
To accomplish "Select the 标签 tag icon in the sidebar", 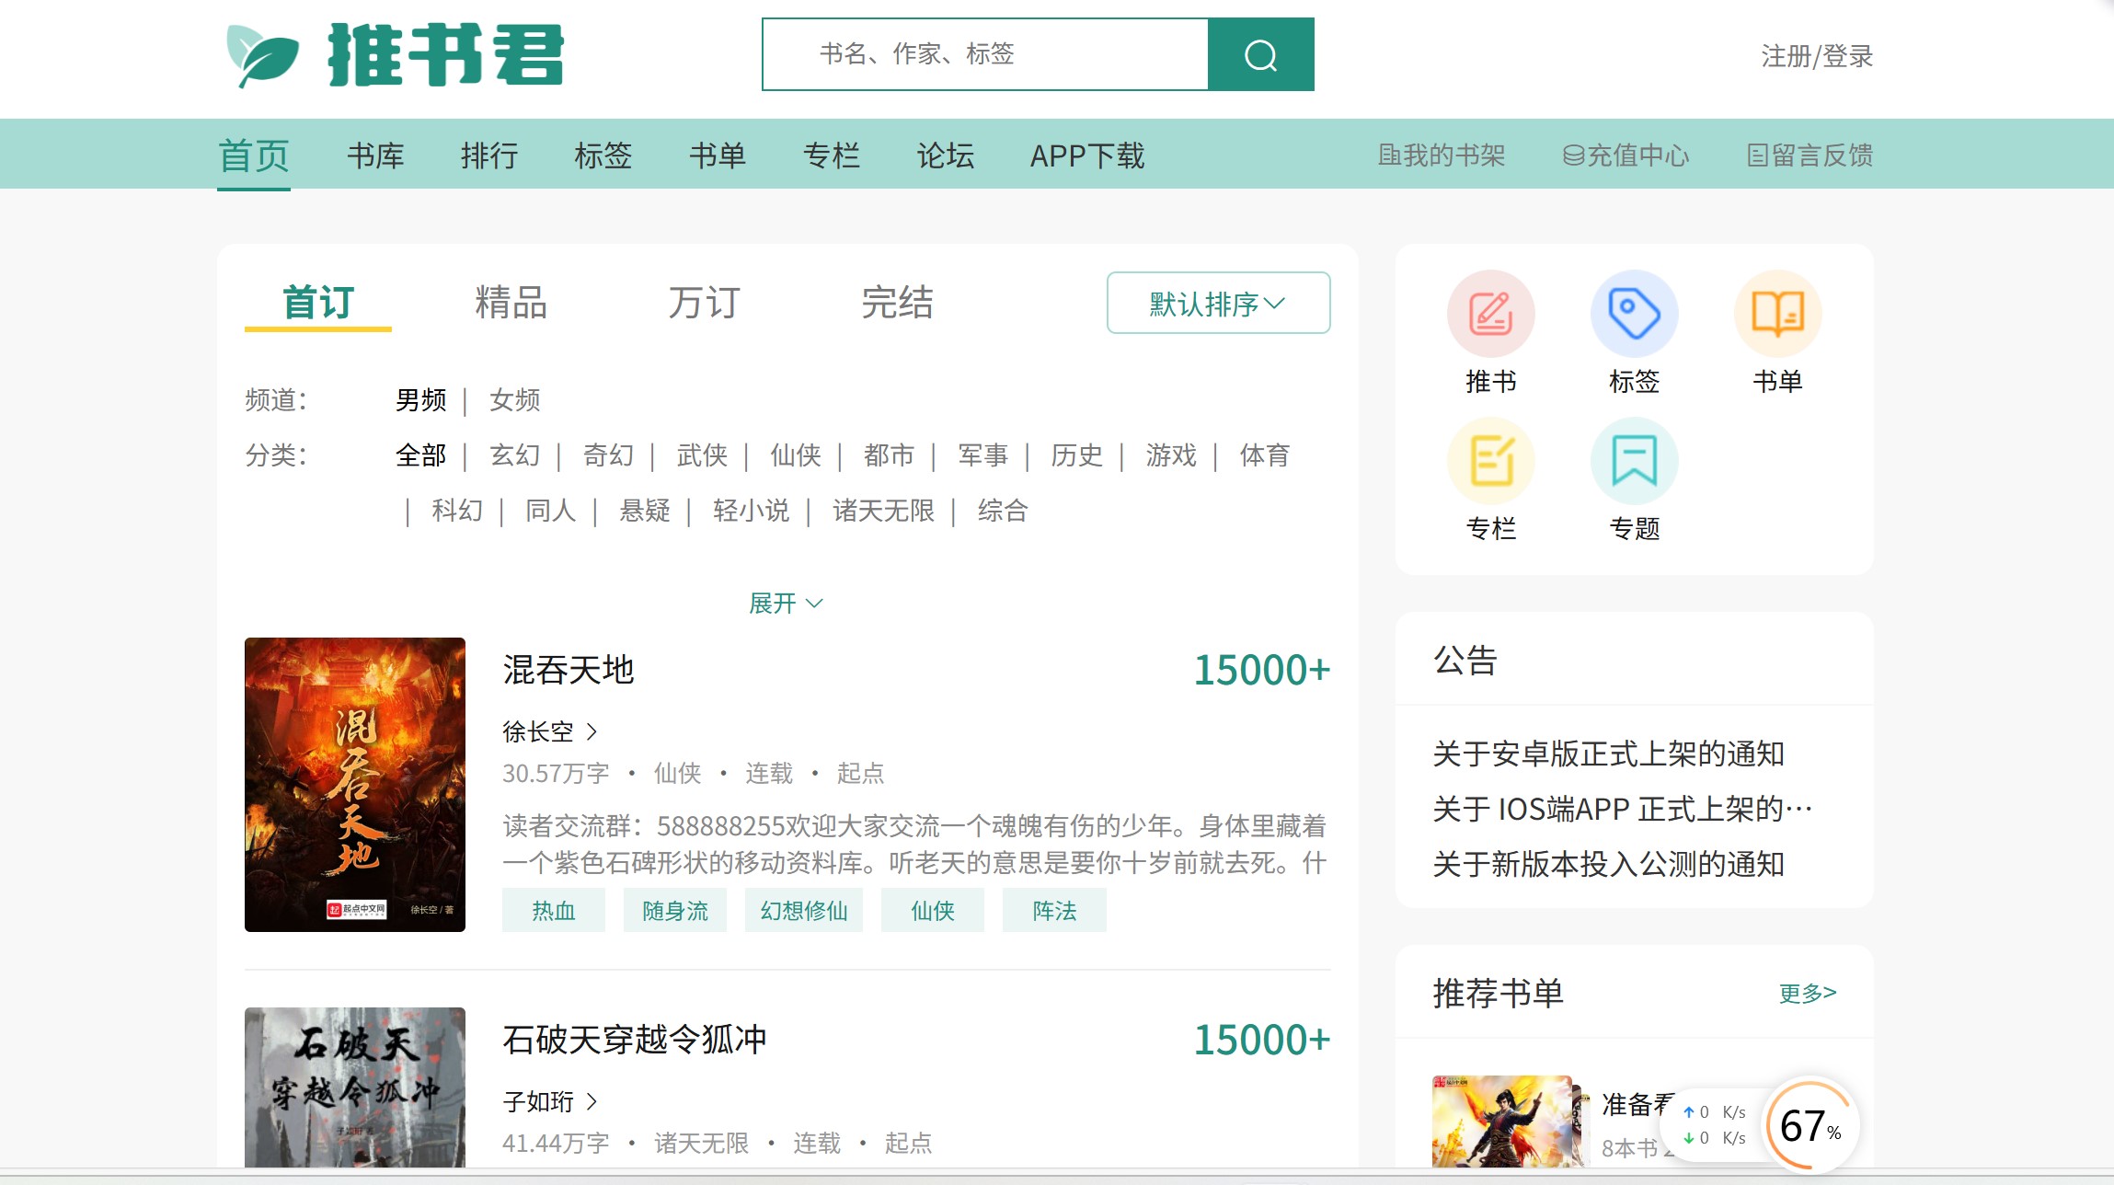I will coord(1634,313).
